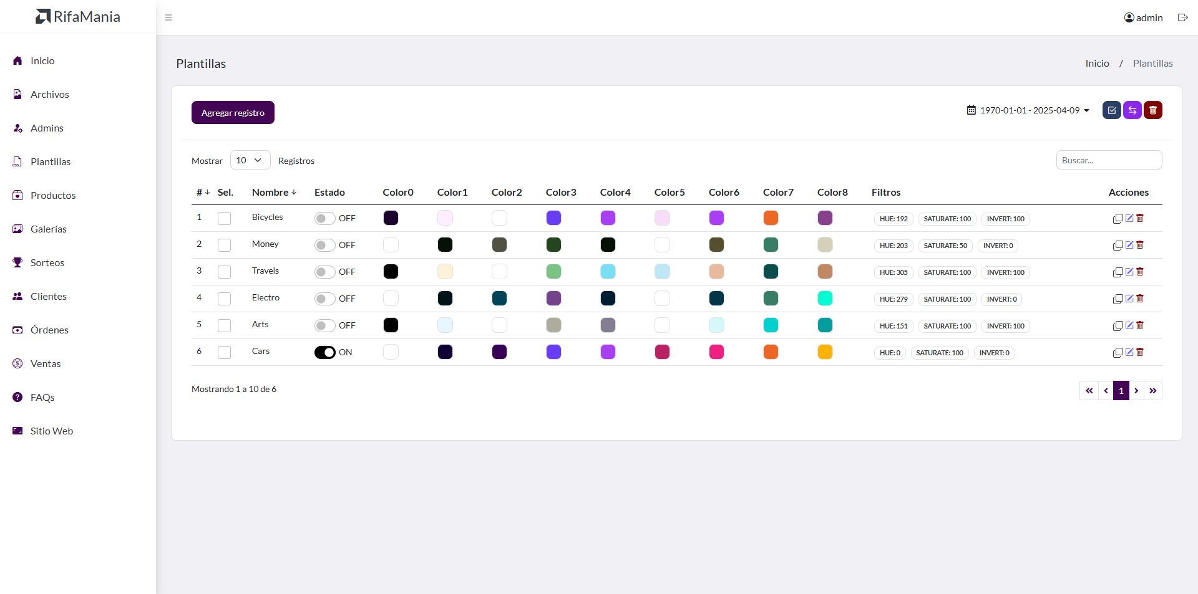Check the selection box for Electro
Viewport: 1198px width, 594px height.
point(225,299)
